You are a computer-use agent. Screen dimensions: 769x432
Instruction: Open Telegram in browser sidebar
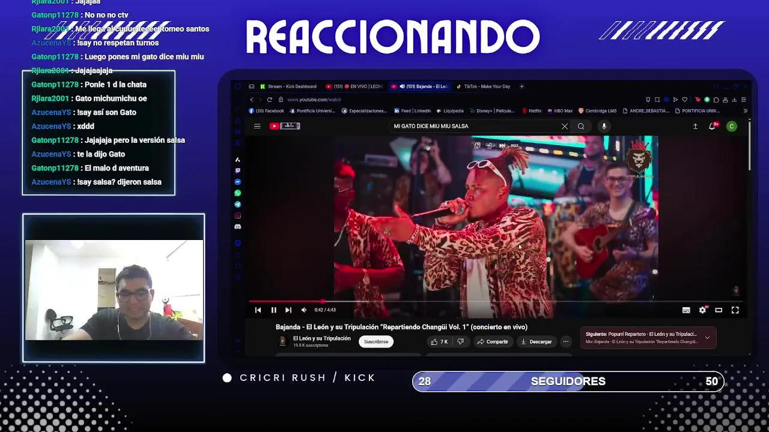(x=238, y=205)
